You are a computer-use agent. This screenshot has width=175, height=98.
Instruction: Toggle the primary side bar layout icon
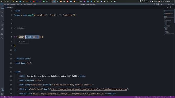tap(154, 4)
